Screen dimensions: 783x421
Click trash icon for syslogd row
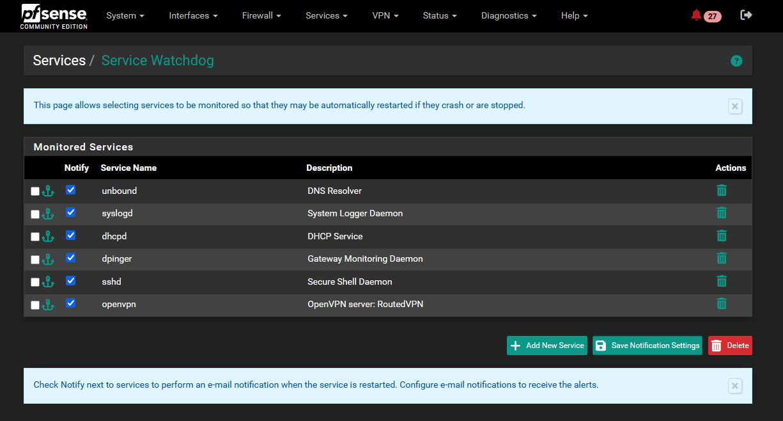[722, 213]
